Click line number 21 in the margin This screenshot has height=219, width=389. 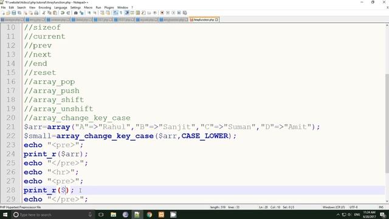coord(11,127)
